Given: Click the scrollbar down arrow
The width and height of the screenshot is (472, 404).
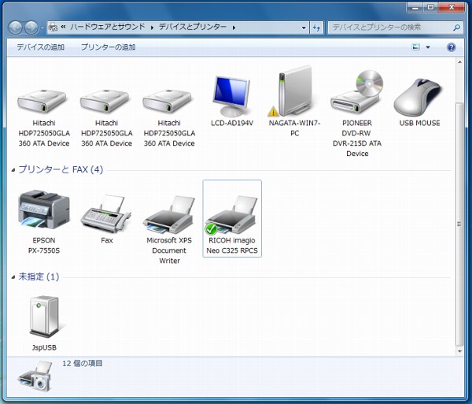Looking at the screenshot, I should pyautogui.click(x=459, y=351).
